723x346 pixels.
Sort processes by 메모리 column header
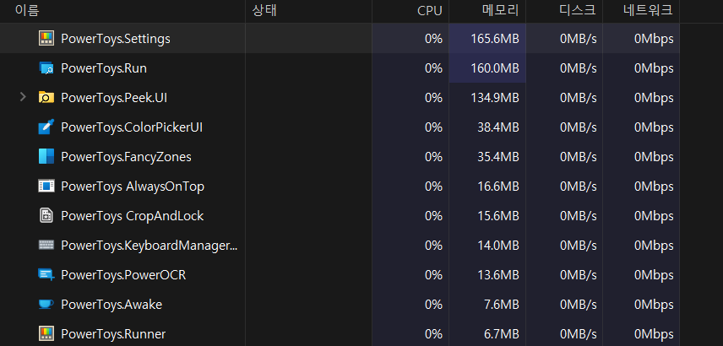coord(500,11)
